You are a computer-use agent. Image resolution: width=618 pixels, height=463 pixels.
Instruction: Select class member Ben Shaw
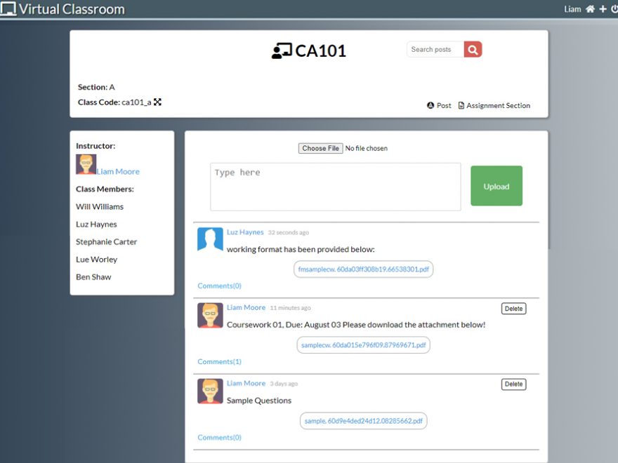coord(93,277)
